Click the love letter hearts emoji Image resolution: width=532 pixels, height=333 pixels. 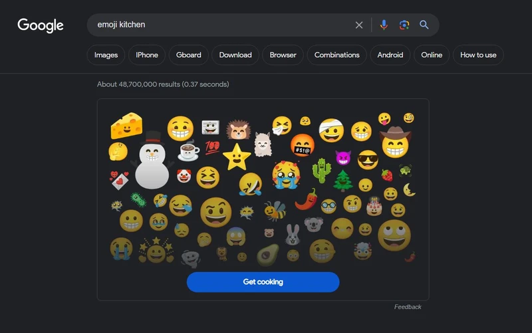point(119,179)
